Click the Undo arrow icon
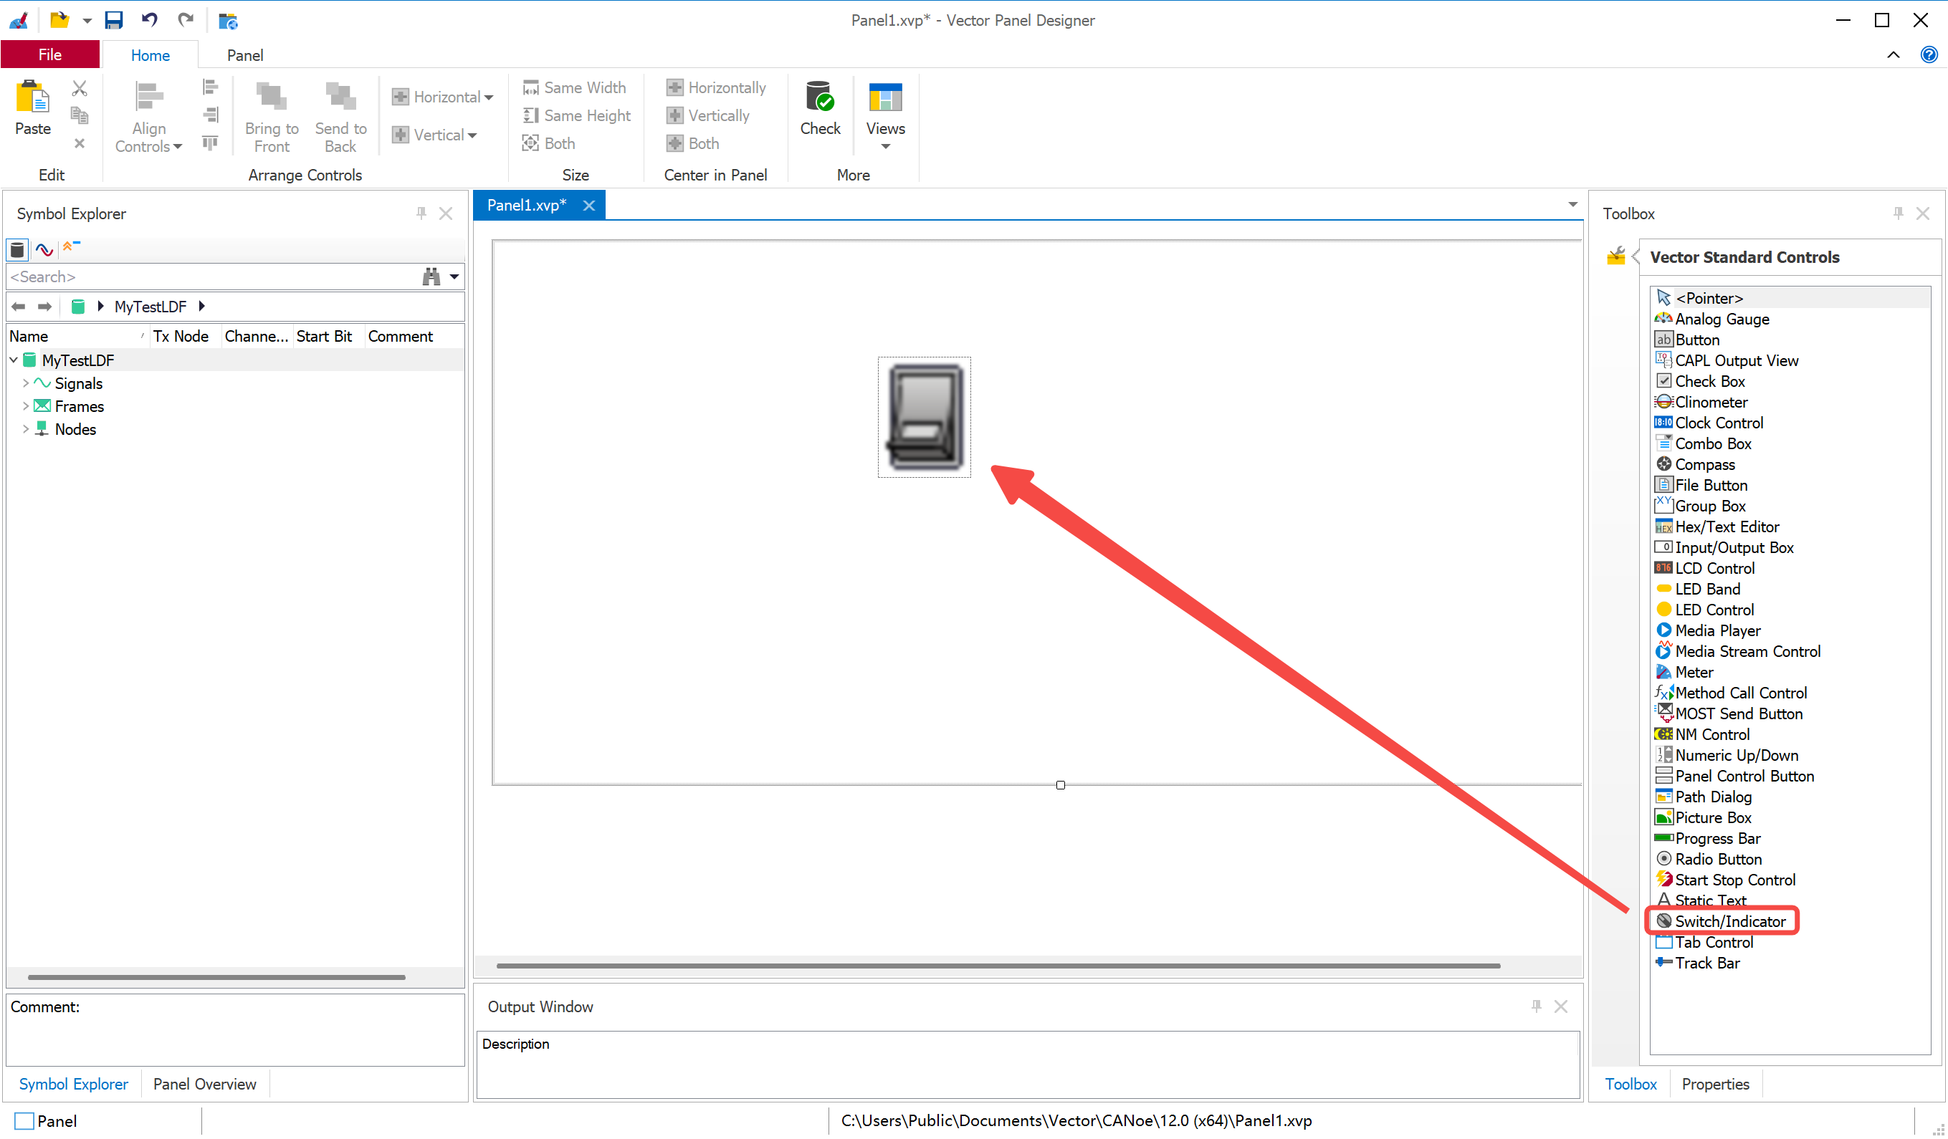 (x=149, y=21)
